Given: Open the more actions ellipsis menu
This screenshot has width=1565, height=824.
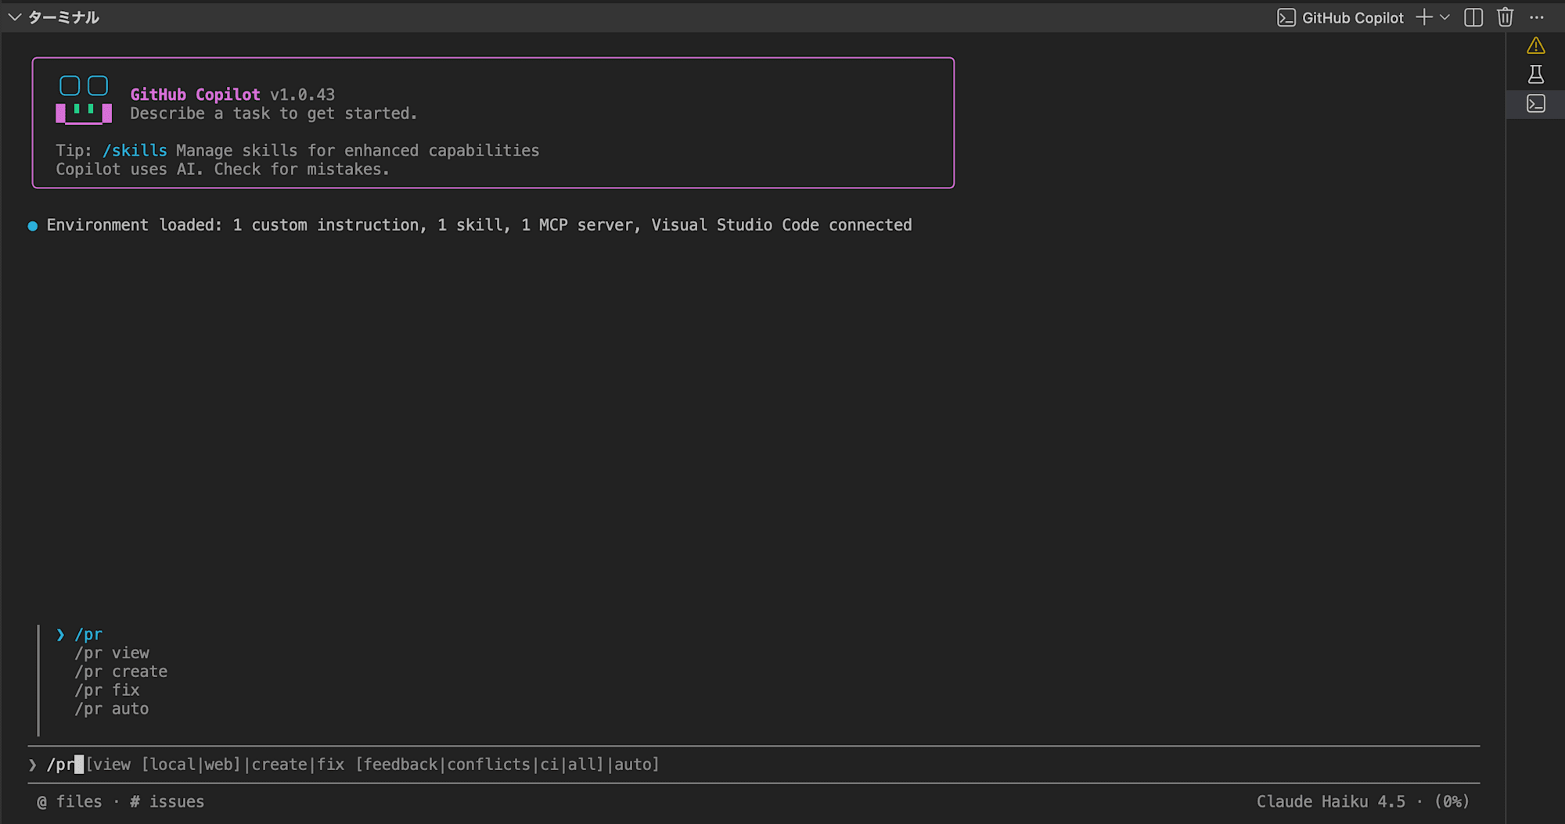Looking at the screenshot, I should 1537,17.
